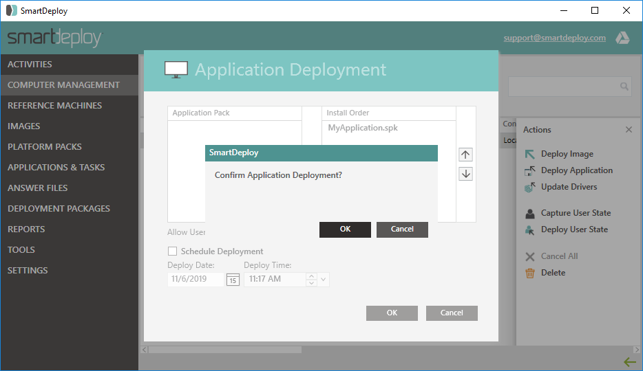Move application up in install order
This screenshot has height=371, width=643.
465,155
